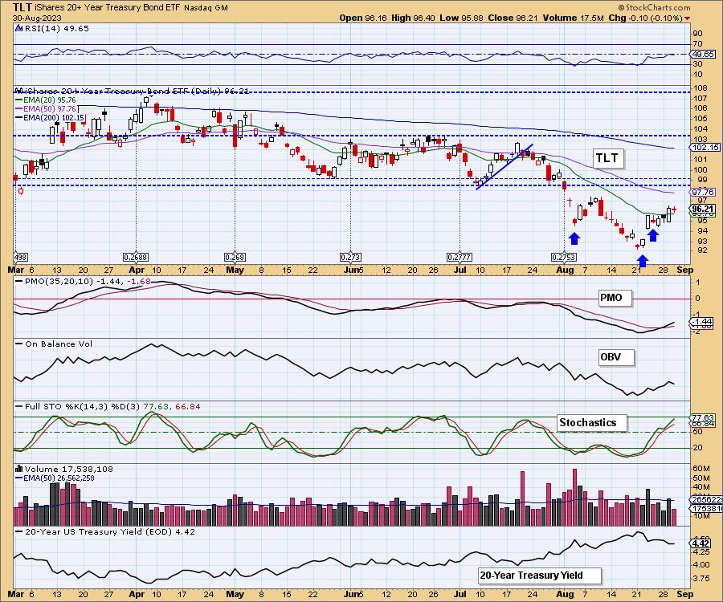Click the PMO(35,20,10) -1.44, -1.68 legend

tap(83, 281)
